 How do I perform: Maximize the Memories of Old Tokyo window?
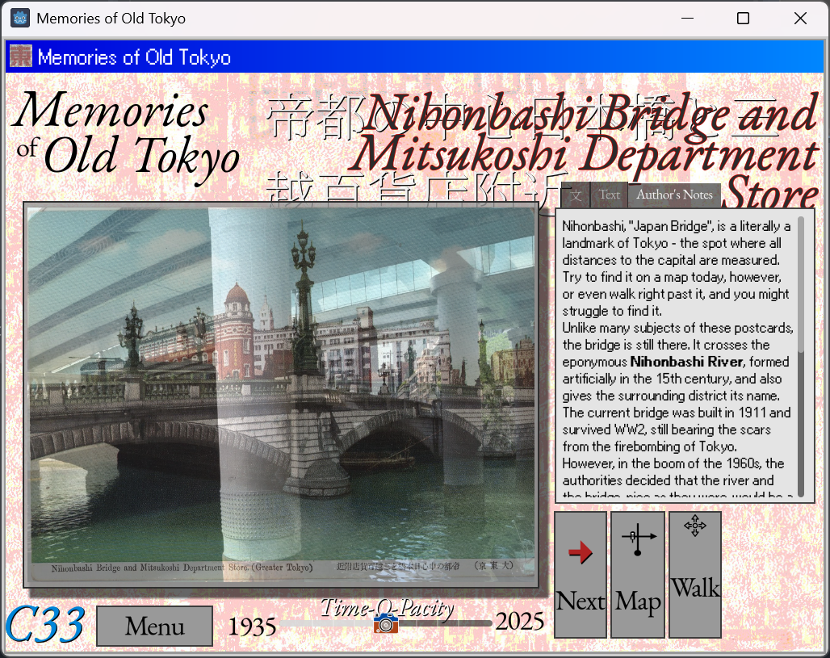(x=743, y=19)
